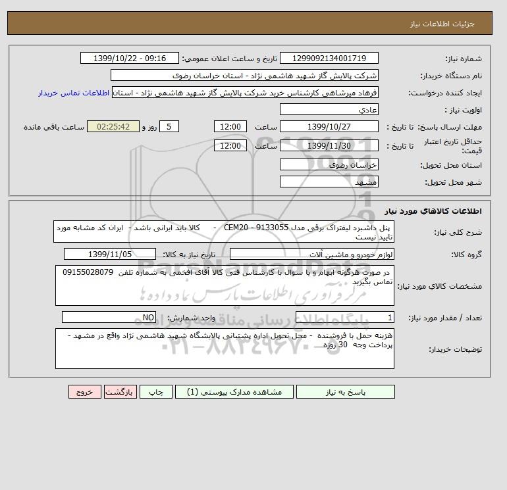Click the item specifications text area
The width and height of the screenshot is (507, 490).
[225, 285]
